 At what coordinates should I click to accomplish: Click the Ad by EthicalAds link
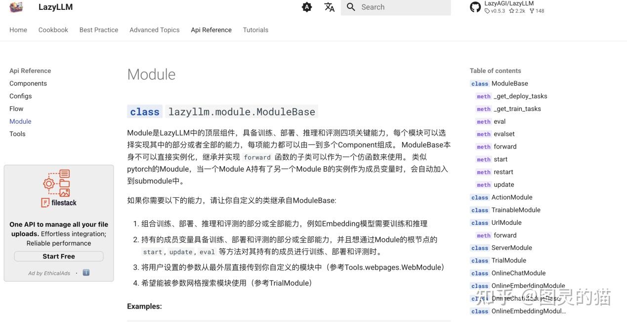click(x=49, y=273)
